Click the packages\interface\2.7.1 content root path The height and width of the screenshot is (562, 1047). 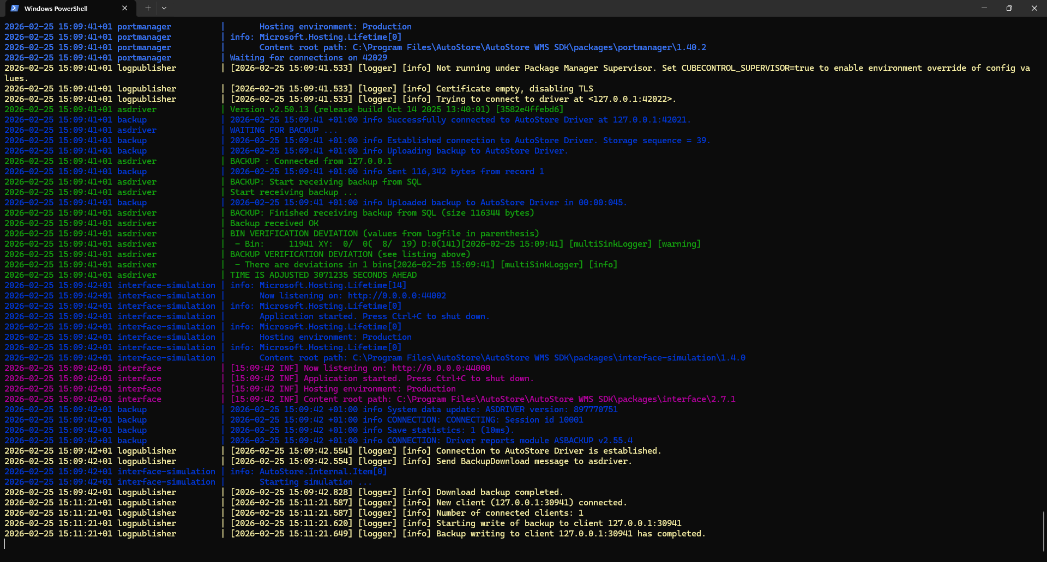(x=566, y=399)
